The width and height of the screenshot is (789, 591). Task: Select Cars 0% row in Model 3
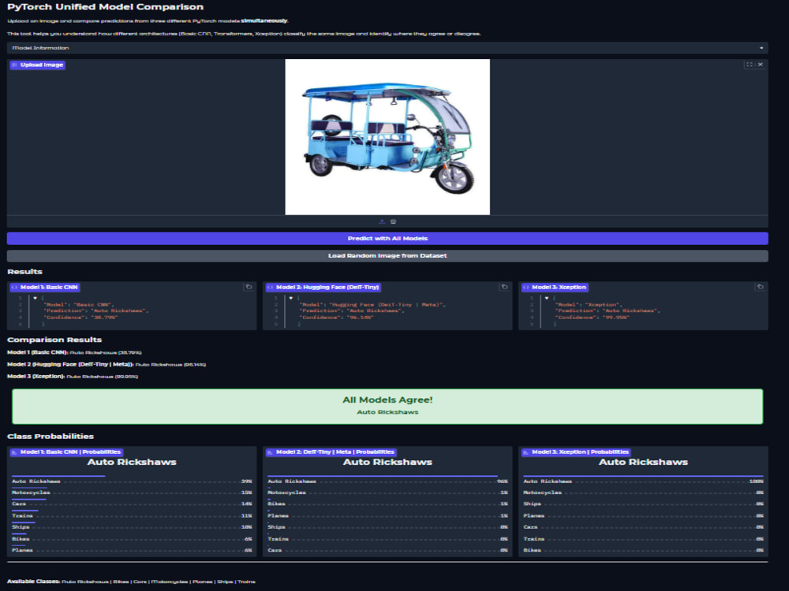pyautogui.click(x=643, y=526)
